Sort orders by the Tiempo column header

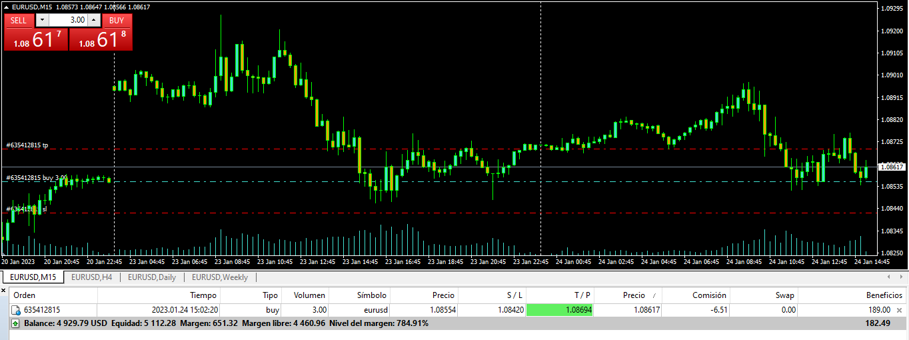coord(203,295)
